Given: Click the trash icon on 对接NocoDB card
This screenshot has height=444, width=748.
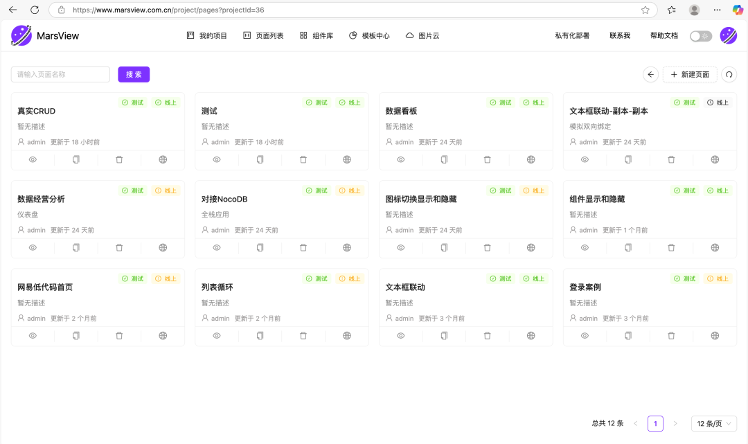Looking at the screenshot, I should coord(303,247).
